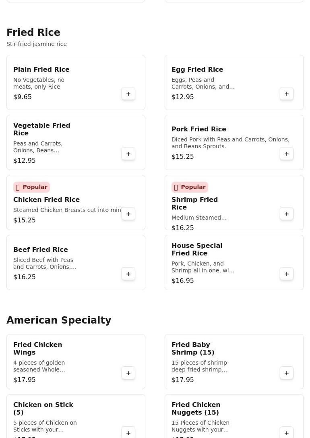Click American Specialty section heading
This screenshot has height=438, width=310.
coord(59,320)
